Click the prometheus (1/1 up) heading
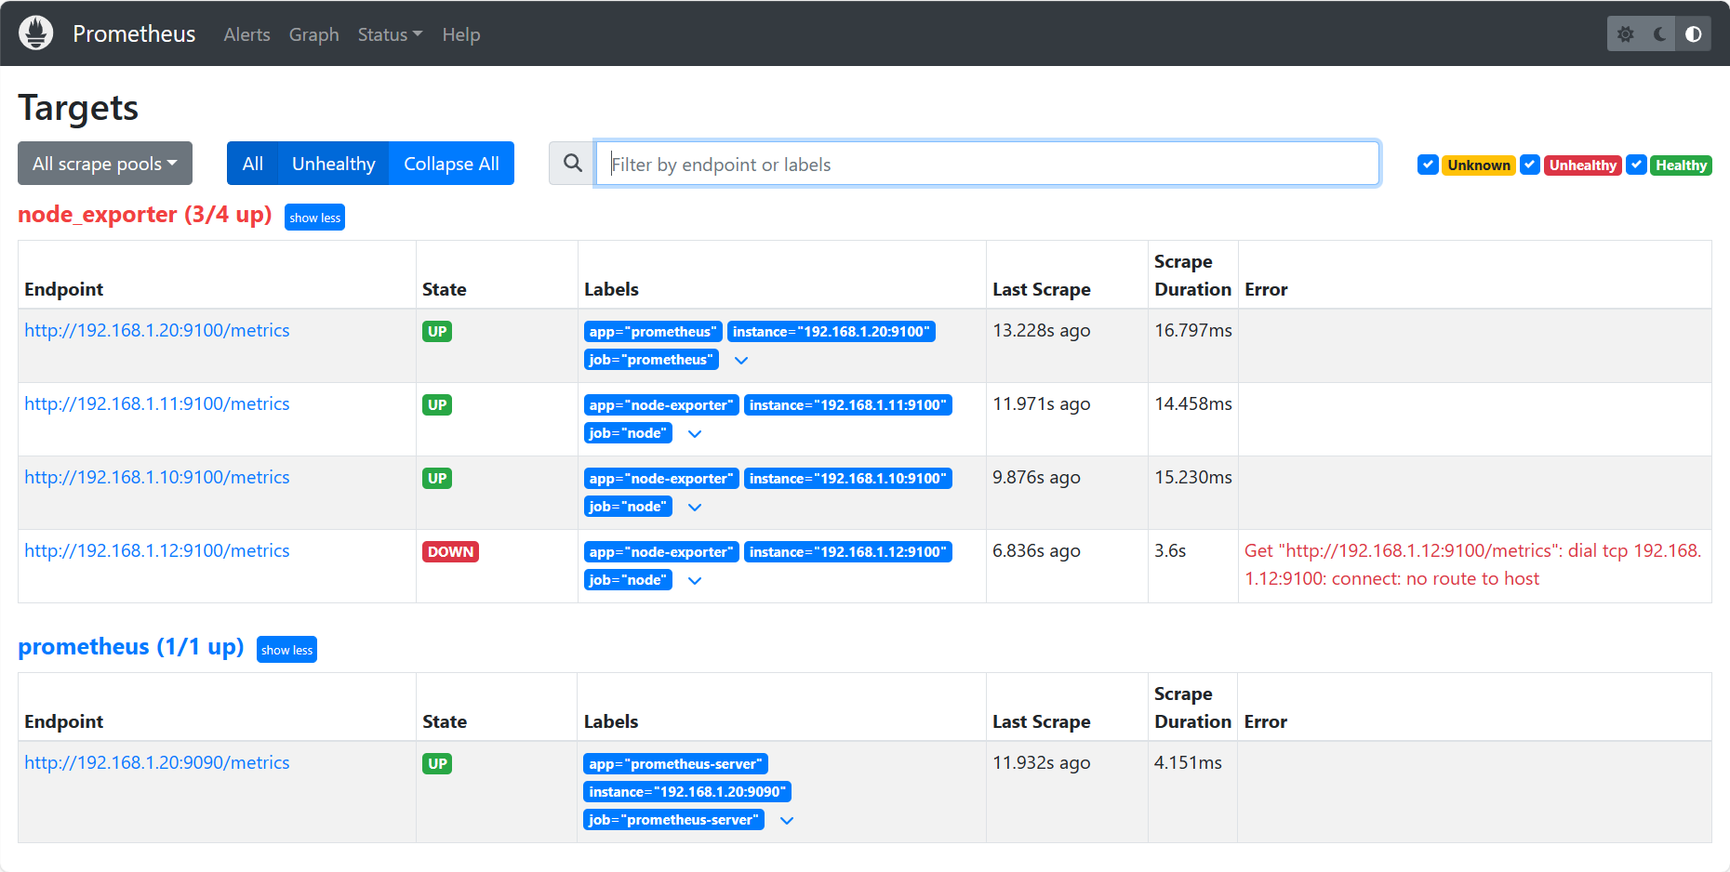 point(131,647)
